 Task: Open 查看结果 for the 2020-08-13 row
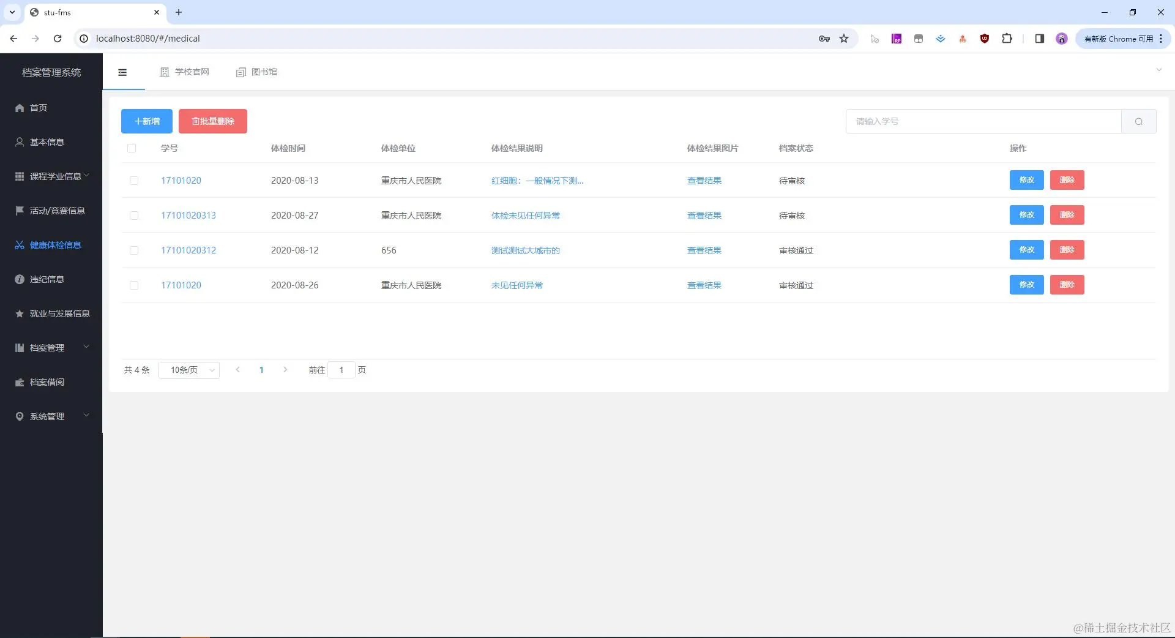pos(704,181)
